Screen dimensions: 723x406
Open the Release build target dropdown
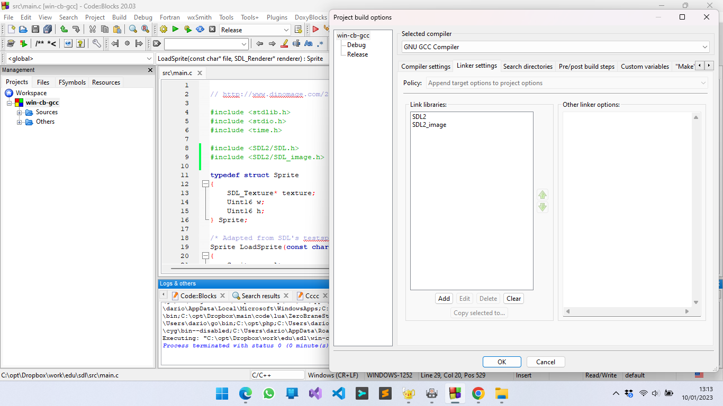(255, 30)
